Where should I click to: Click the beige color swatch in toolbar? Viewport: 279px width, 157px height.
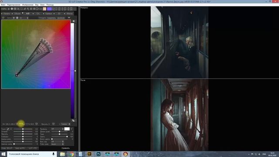click(x=44, y=9)
